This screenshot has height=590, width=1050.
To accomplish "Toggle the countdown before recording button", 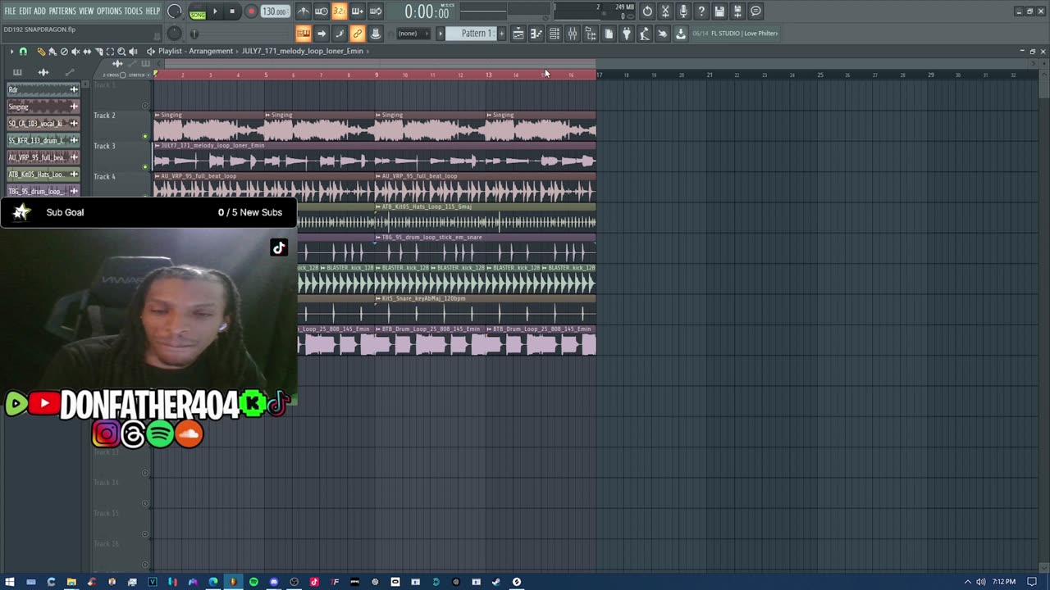I will 339,11.
